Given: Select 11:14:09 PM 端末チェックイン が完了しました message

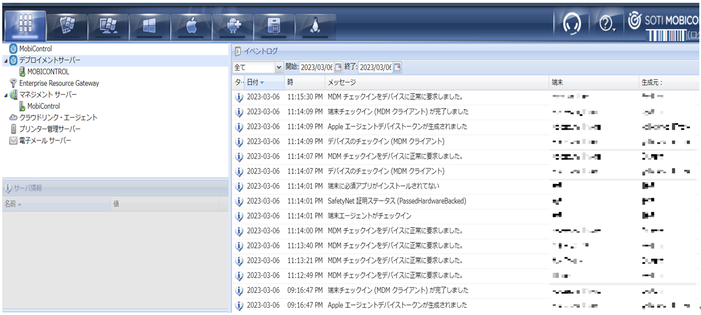Looking at the screenshot, I should coord(398,111).
